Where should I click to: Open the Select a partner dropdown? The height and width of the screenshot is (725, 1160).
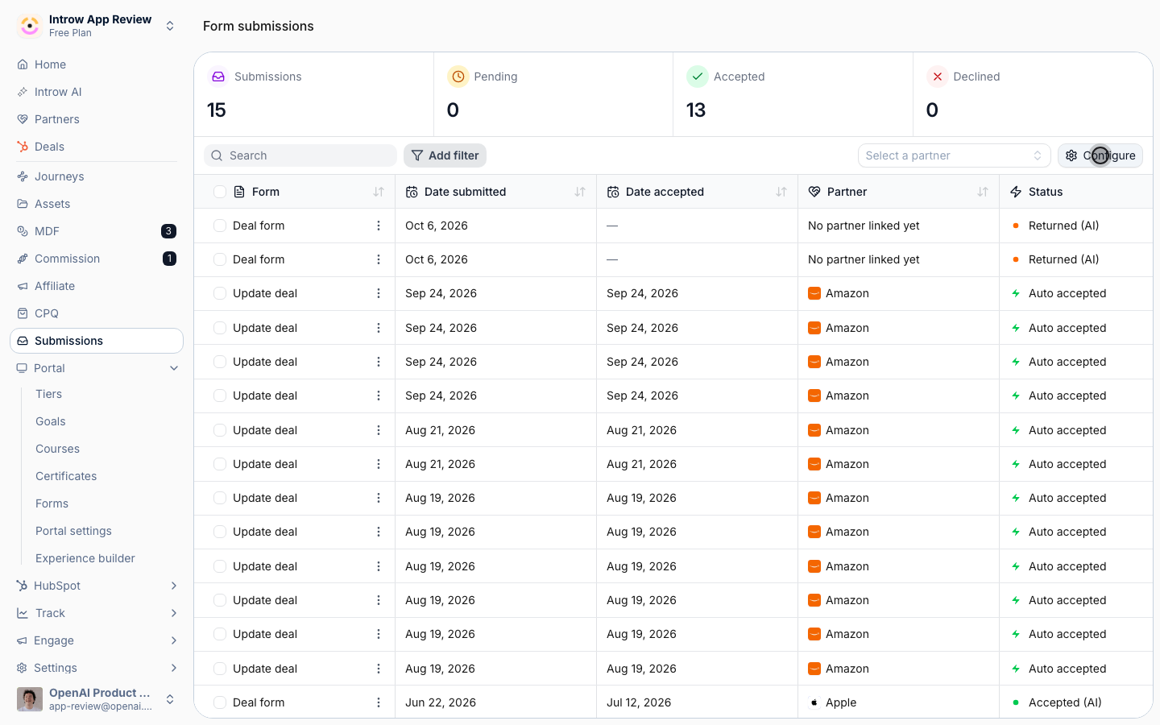click(954, 155)
